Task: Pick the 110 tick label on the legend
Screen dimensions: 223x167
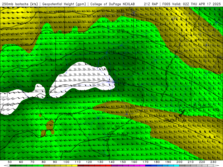Action: 77,162
